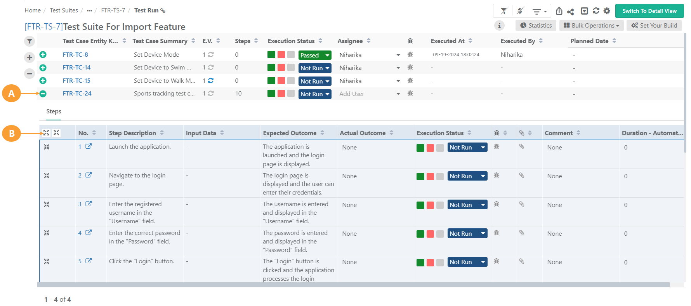Expand the FTR-TC-14 test case row
Viewport: 691px width, 306px height.
(x=43, y=68)
